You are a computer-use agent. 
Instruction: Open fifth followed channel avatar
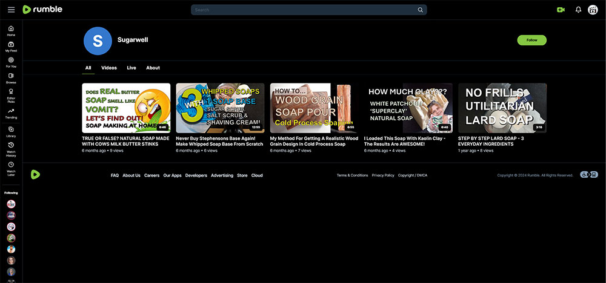coord(11,249)
